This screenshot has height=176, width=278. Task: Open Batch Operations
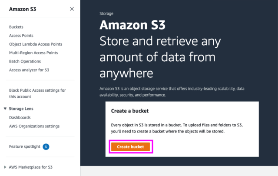(x=25, y=61)
